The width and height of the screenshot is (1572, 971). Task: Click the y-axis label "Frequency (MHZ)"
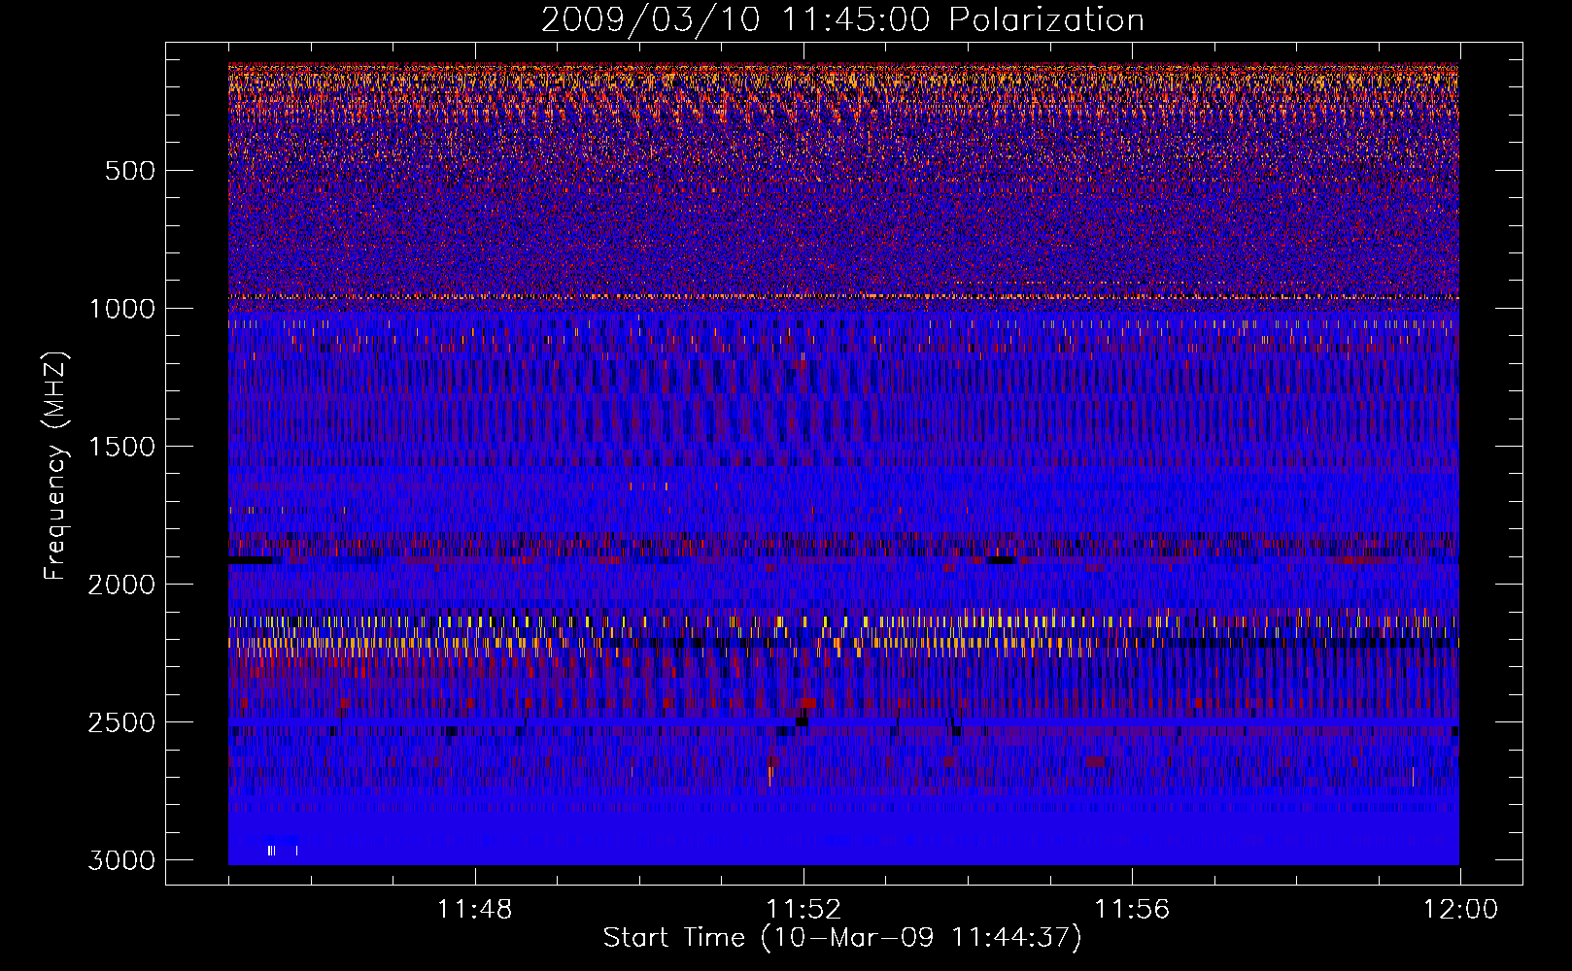click(x=56, y=466)
